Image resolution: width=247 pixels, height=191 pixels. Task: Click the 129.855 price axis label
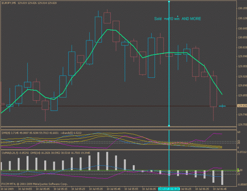point(243,95)
